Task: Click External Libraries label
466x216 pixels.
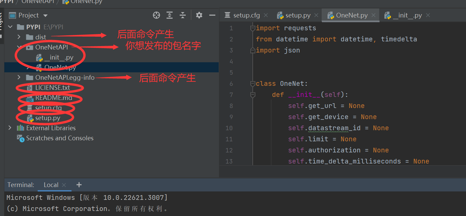Action: tap(51, 128)
